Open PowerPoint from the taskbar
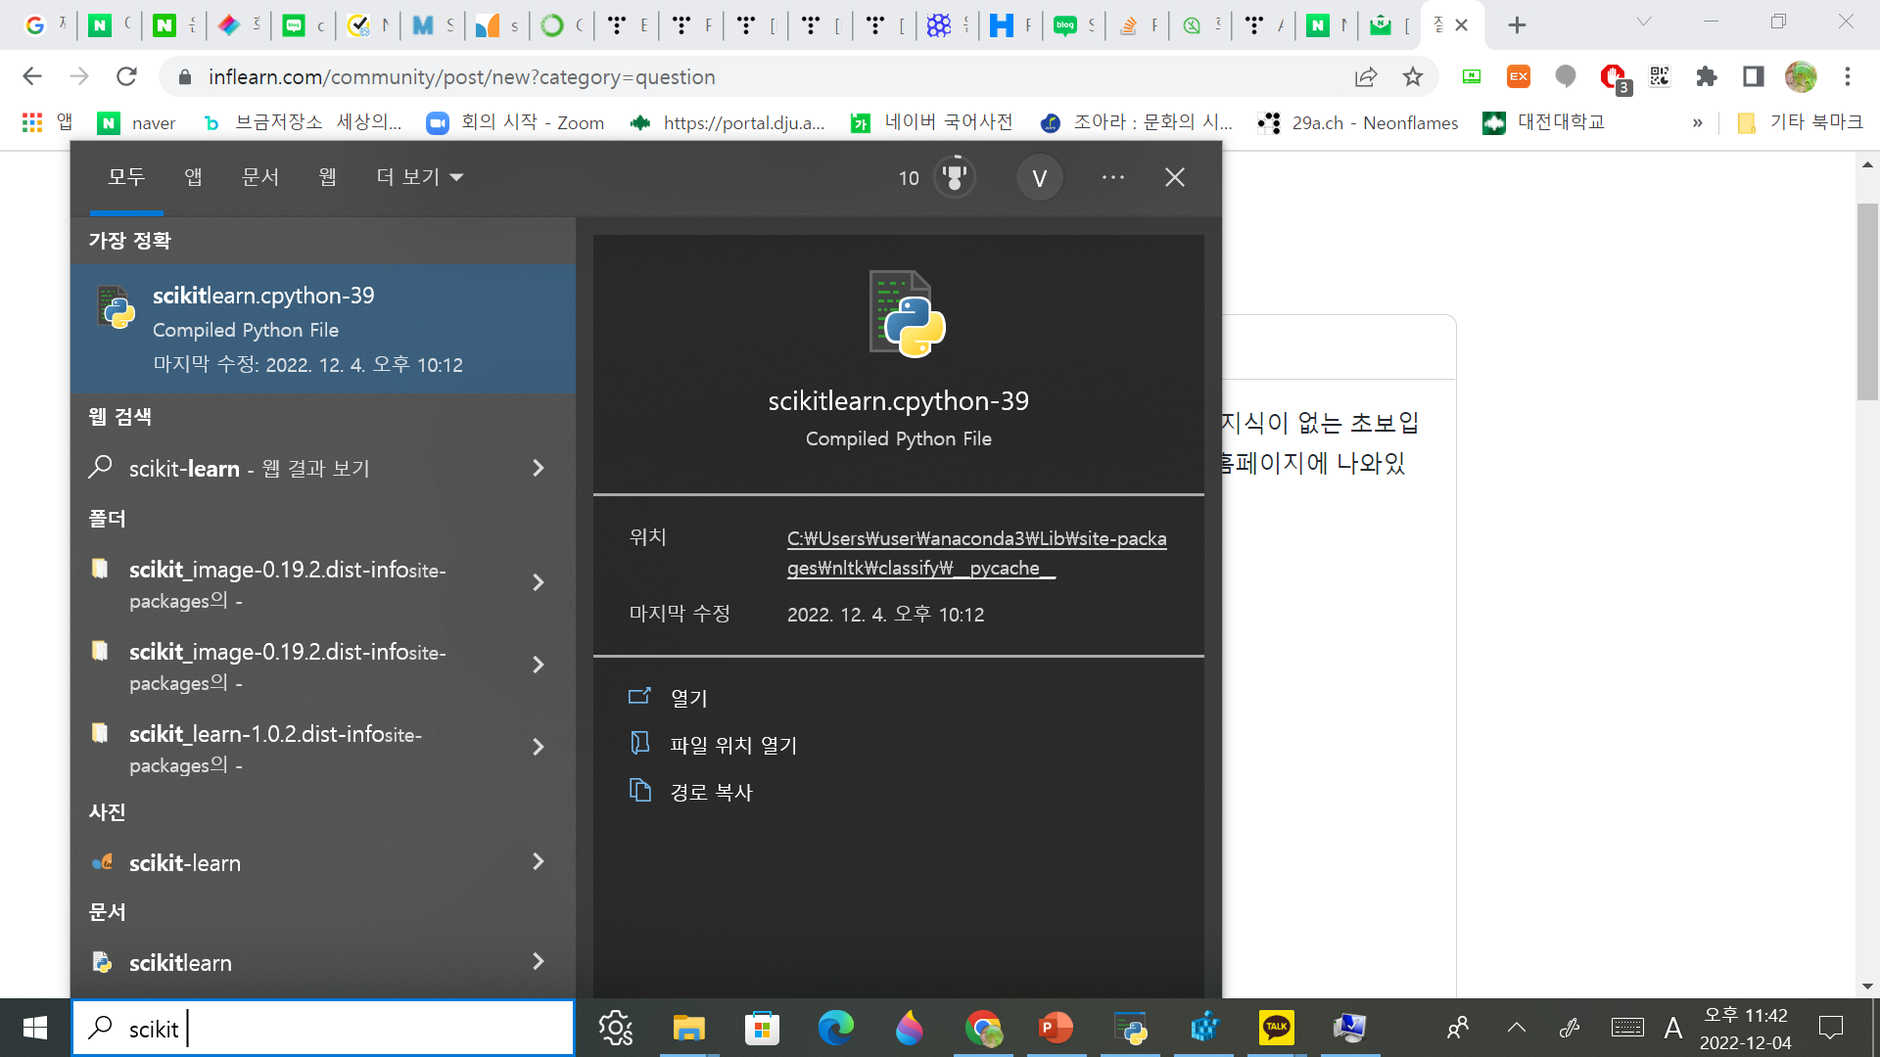 click(1056, 1028)
